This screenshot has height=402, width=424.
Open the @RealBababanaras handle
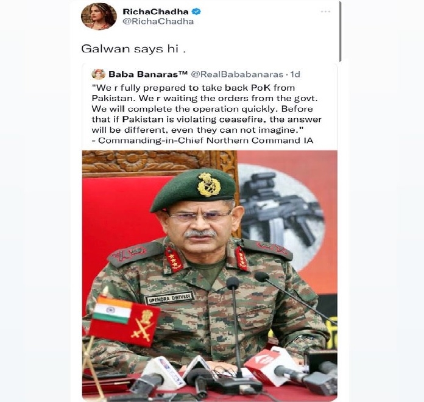237,74
